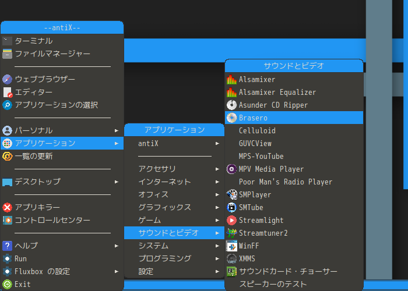408x291 pixels.
Task: Expand the パーソナル submenu arrow
Action: (117, 131)
